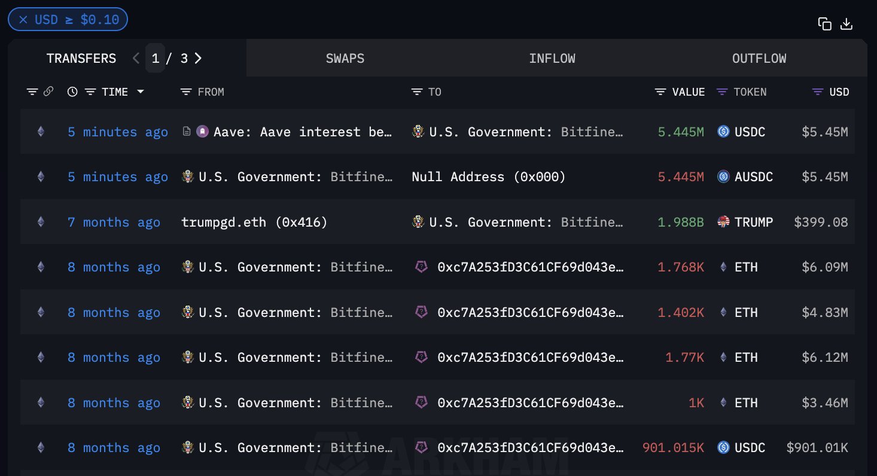Switch to the INFLOW tab
This screenshot has height=476, width=877.
click(x=552, y=59)
